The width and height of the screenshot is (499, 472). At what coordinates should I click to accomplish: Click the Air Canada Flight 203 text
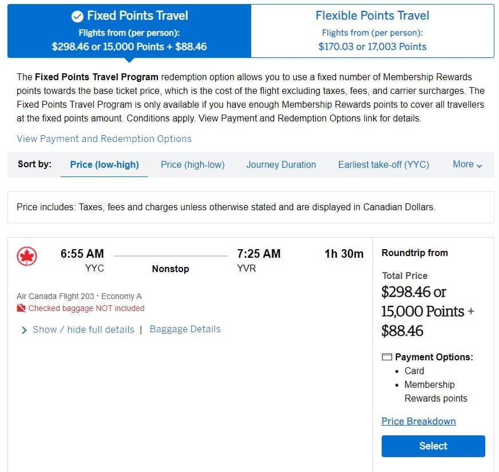tap(56, 296)
